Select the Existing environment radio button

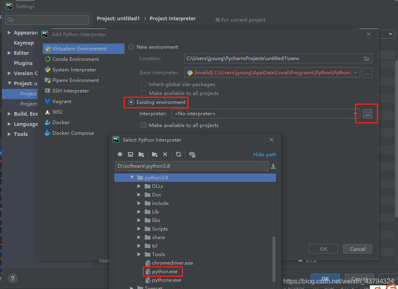(x=131, y=102)
